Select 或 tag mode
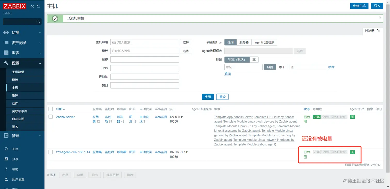This screenshot has width=390, height=189. coord(254,59)
